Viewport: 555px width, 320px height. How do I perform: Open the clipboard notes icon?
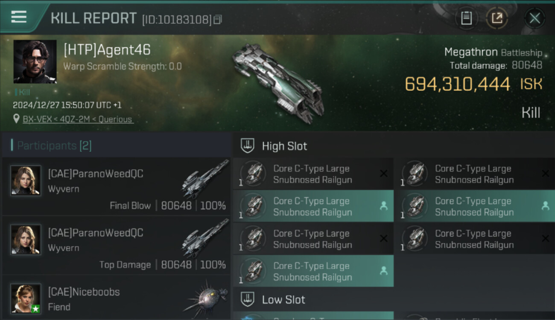(x=466, y=18)
